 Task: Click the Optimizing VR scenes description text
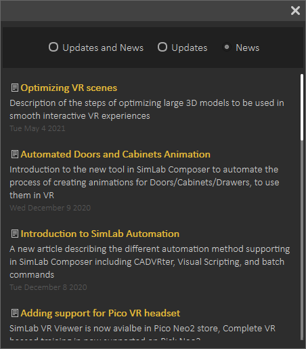(x=147, y=109)
